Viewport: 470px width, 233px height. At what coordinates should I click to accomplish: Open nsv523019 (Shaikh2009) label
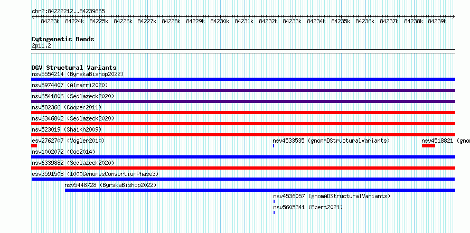67,129
